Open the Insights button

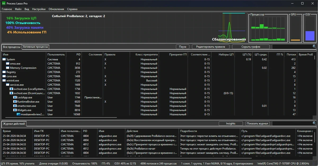tap(231, 123)
